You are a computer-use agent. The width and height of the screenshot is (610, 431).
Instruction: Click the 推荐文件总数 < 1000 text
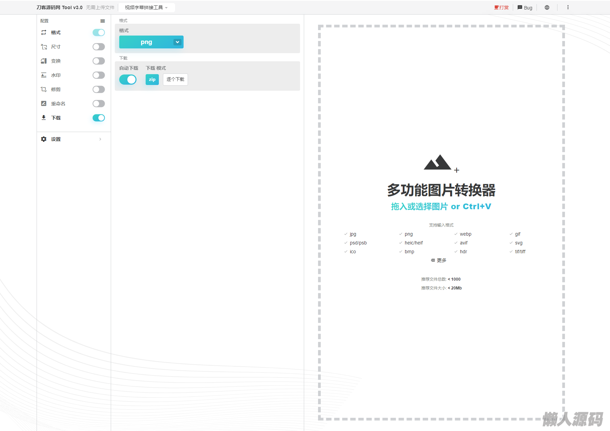pos(441,279)
